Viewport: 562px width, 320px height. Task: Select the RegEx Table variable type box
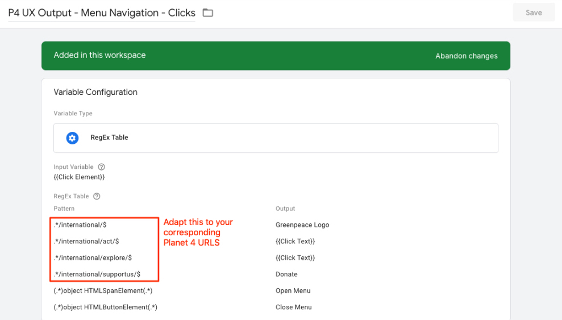(x=276, y=138)
